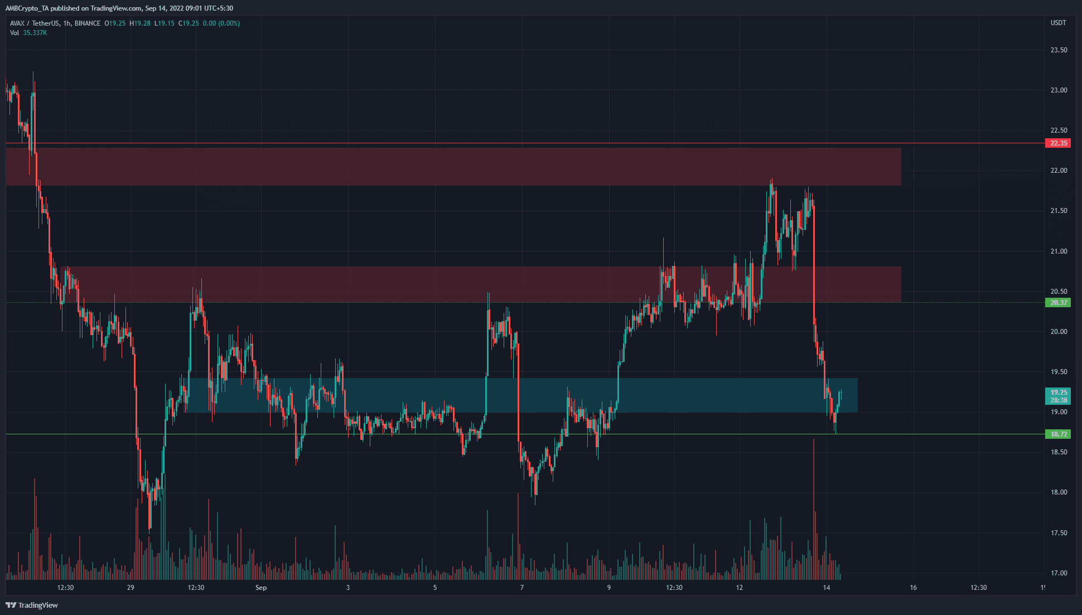The image size is (1082, 615).
Task: Click the upper red resistance zone near 22.00
Action: [453, 167]
